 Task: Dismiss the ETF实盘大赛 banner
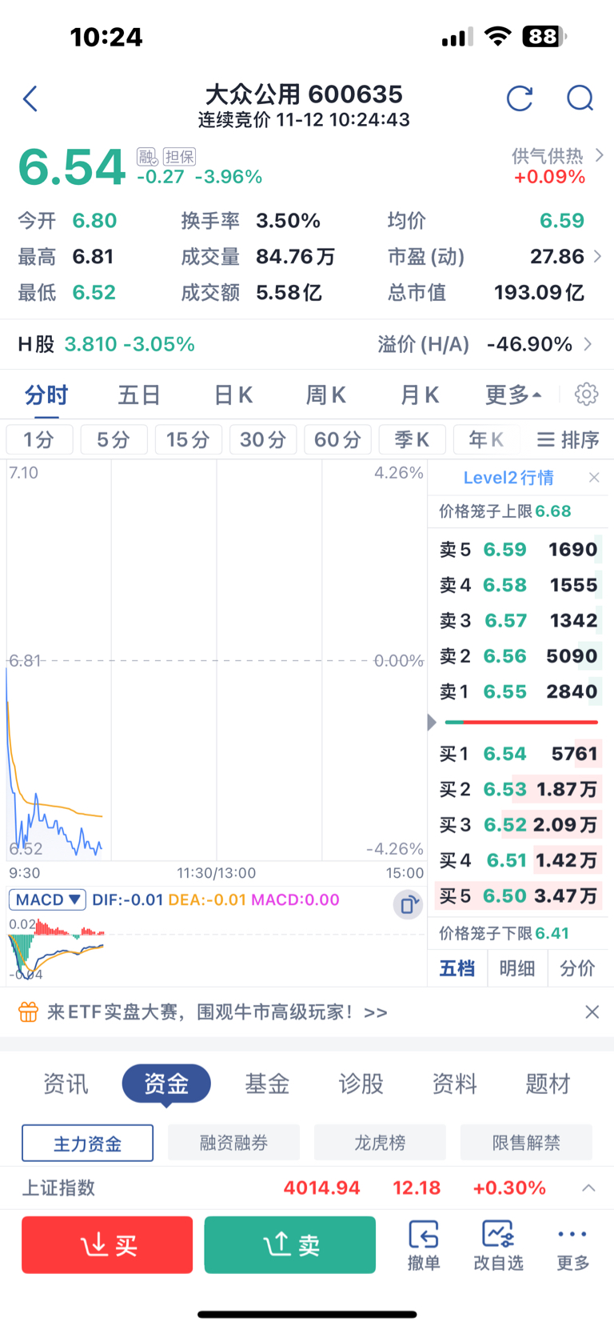(592, 1012)
